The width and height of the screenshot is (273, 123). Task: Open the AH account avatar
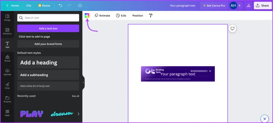click(x=233, y=5)
